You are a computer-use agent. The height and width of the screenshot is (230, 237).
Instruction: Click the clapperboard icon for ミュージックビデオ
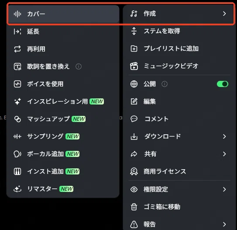pyautogui.click(x=134, y=66)
